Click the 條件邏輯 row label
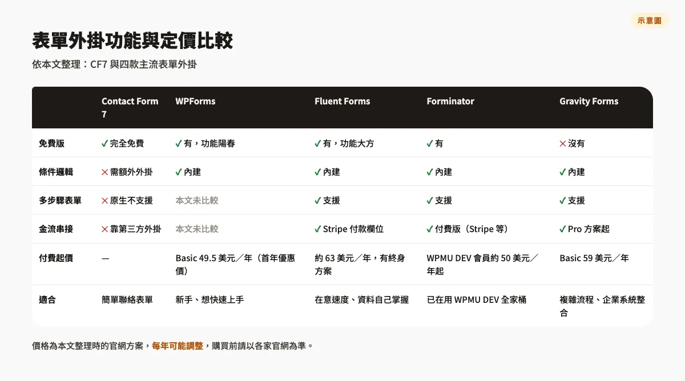 56,172
